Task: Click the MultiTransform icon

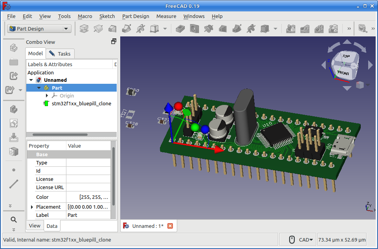Action: pyautogui.click(x=333, y=29)
